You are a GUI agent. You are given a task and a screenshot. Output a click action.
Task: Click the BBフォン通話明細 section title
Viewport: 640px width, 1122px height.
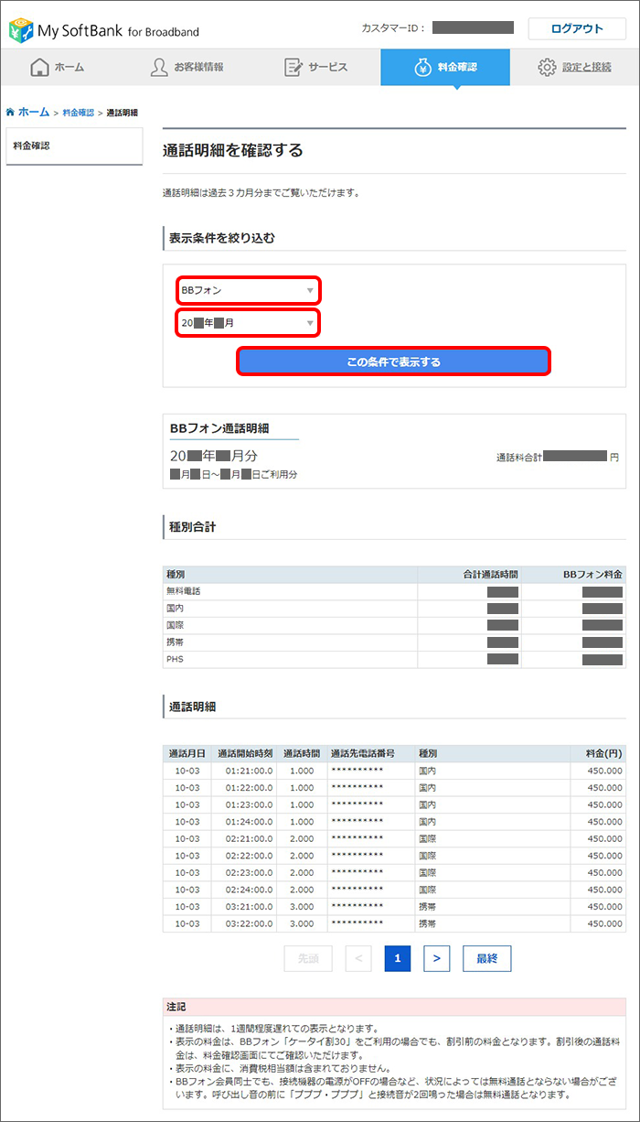pos(219,427)
